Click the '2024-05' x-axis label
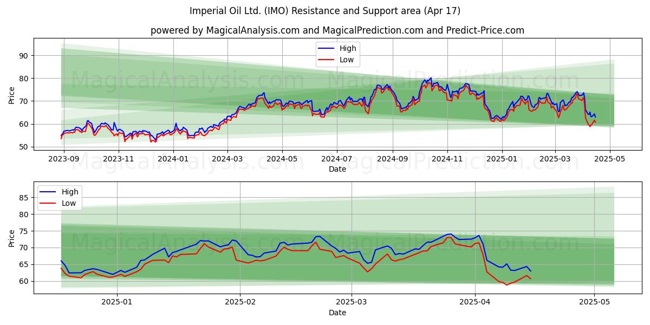This screenshot has height=325, width=650. coord(282,160)
